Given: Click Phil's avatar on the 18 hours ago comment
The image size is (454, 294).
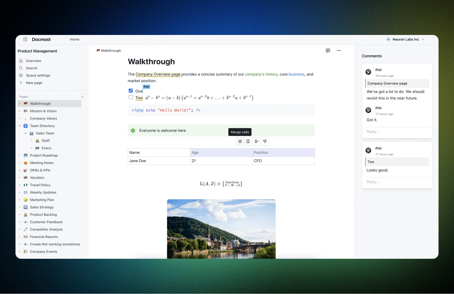Looking at the screenshot, I should (368, 72).
